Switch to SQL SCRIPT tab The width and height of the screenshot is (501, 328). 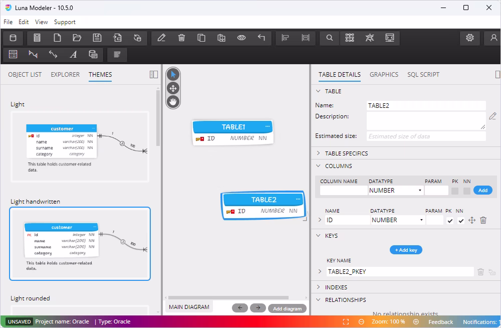423,75
